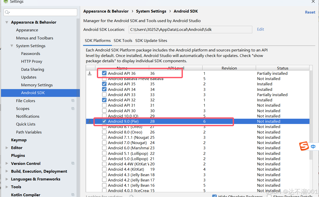Sort by the Name column header
Image resolution: width=319 pixels, height=197 pixels.
(122, 68)
